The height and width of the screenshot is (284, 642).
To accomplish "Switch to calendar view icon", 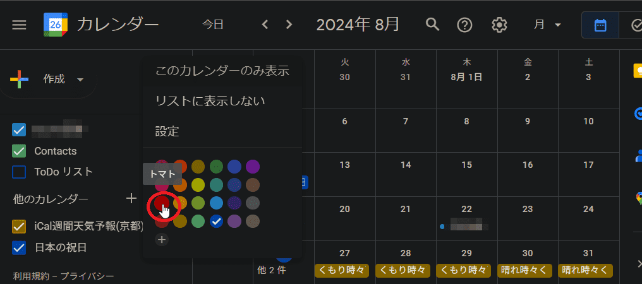I will click(600, 25).
